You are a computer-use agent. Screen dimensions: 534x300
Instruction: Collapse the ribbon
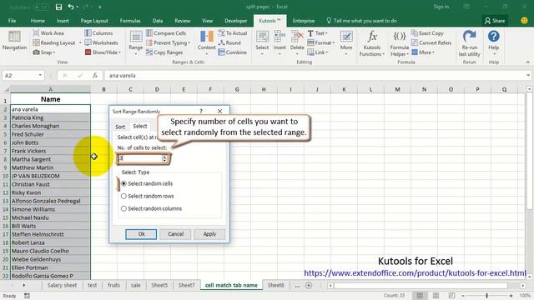[x=528, y=62]
